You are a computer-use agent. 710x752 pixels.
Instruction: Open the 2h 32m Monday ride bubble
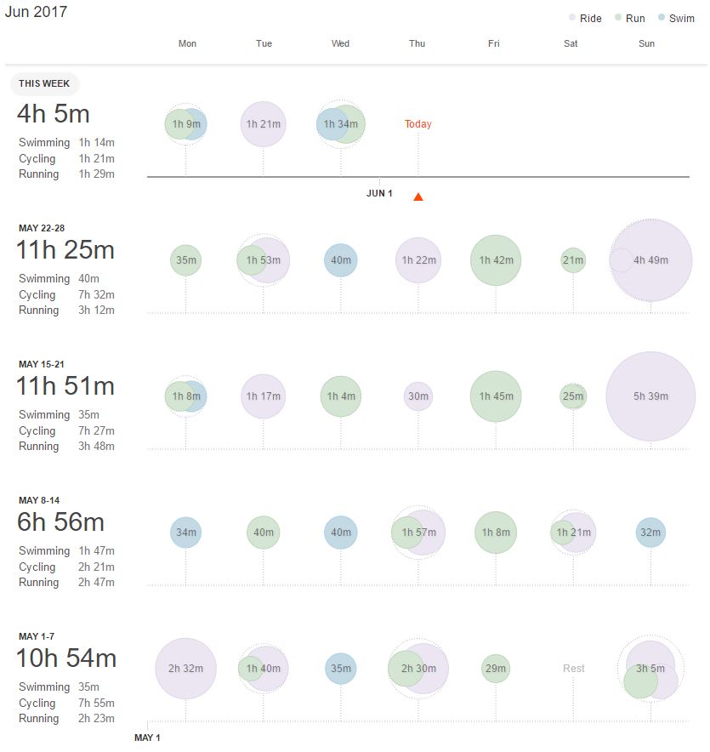tap(185, 669)
